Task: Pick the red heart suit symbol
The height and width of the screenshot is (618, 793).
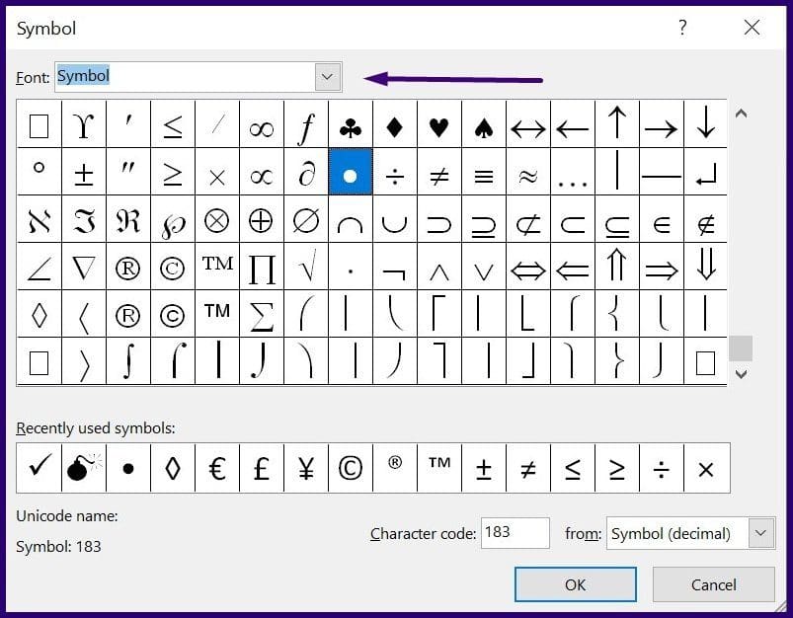Action: [x=439, y=126]
